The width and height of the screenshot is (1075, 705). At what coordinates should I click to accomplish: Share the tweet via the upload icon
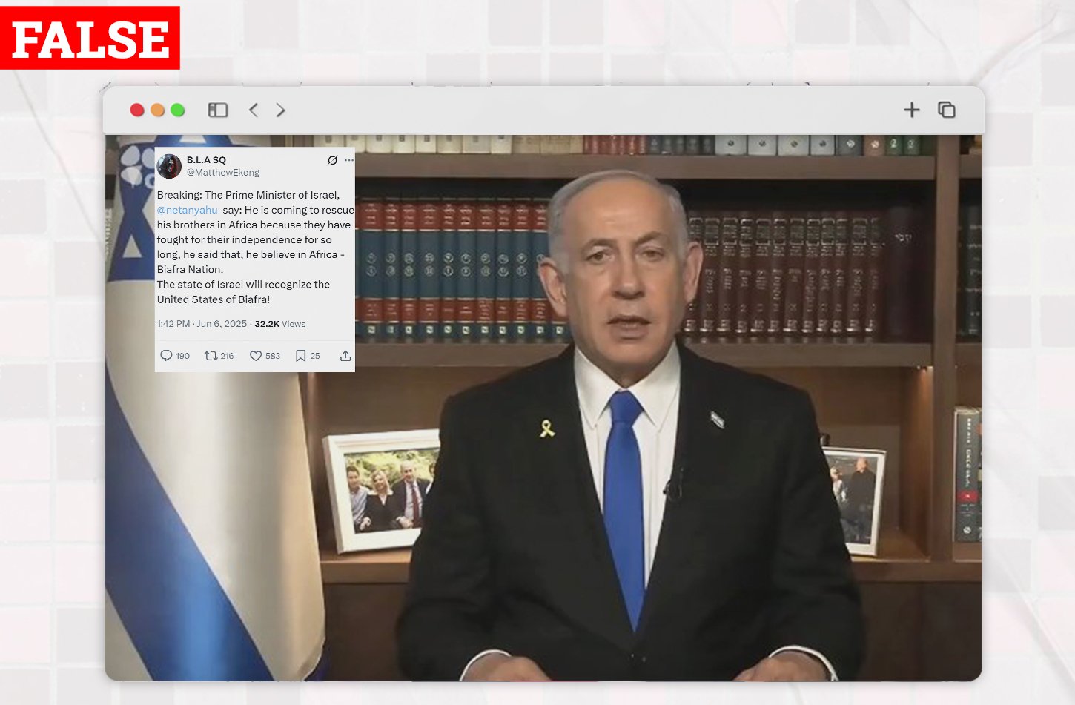pyautogui.click(x=345, y=356)
